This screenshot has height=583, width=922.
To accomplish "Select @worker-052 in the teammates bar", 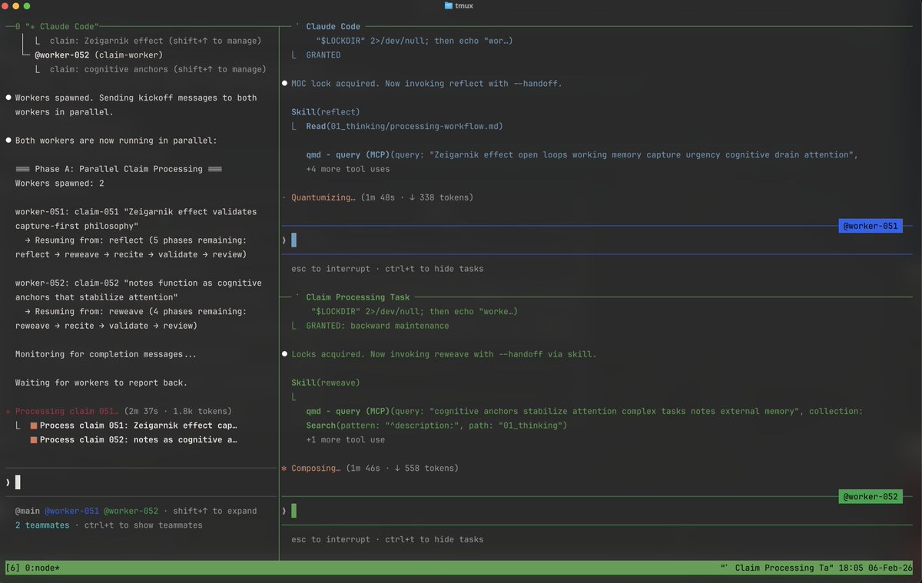I will pos(131,512).
